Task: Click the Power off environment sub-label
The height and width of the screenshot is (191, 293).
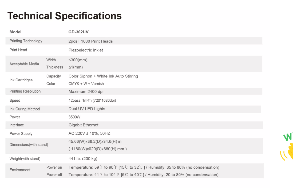Action: pyautogui.click(x=54, y=175)
